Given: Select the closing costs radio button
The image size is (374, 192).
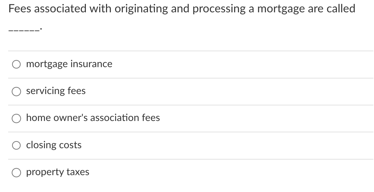Looking at the screenshot, I should [x=16, y=145].
